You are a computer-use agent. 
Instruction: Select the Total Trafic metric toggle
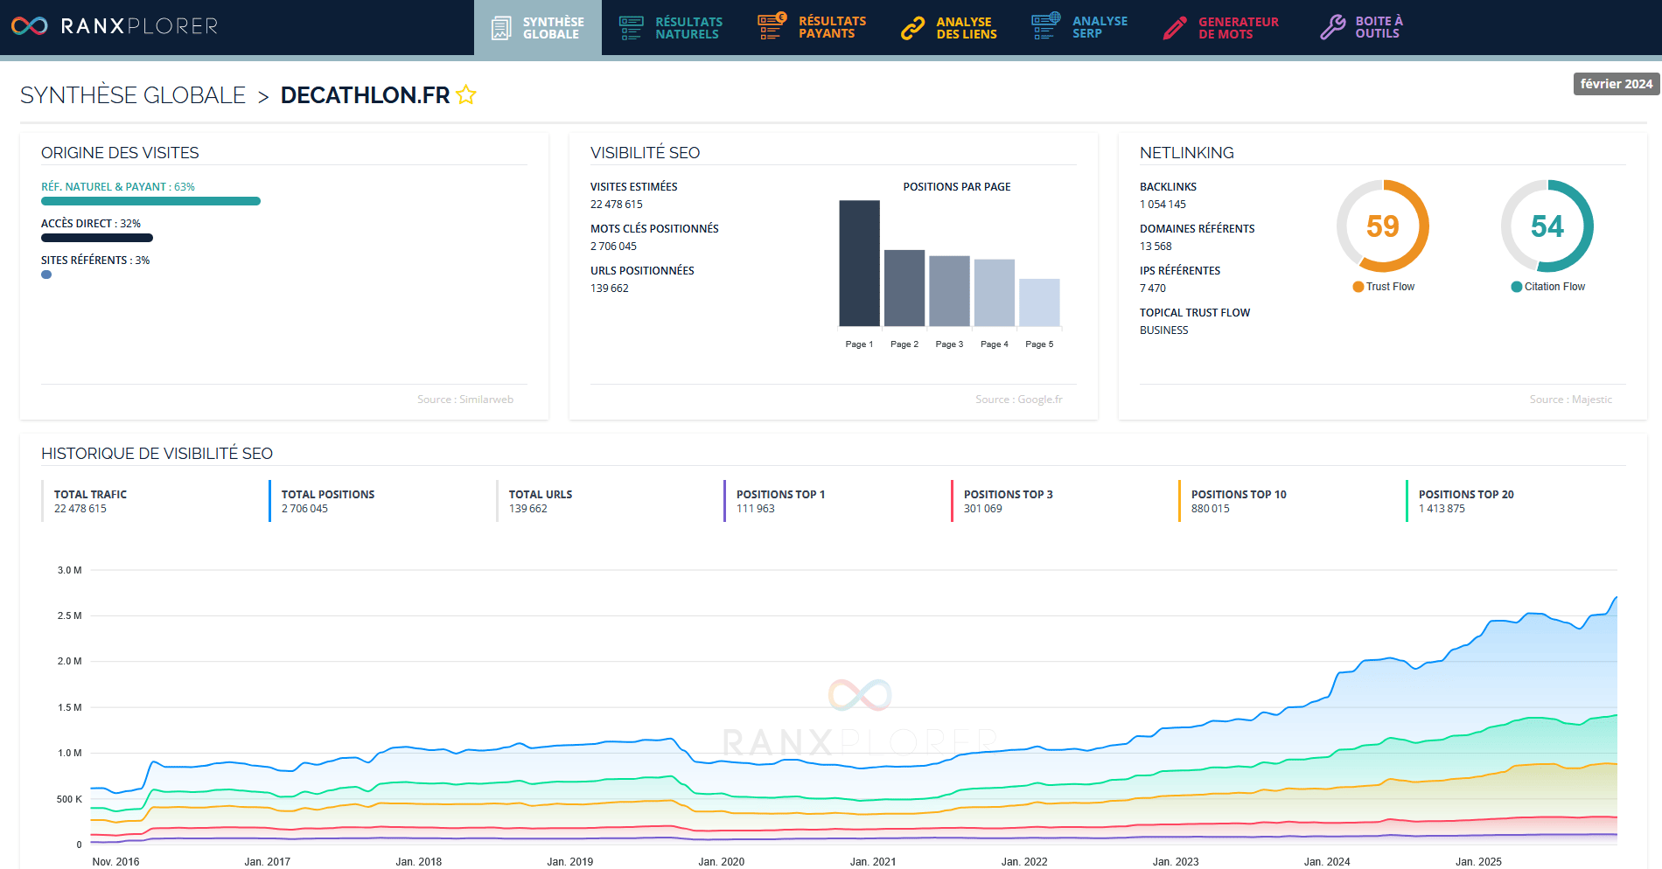click(x=90, y=500)
